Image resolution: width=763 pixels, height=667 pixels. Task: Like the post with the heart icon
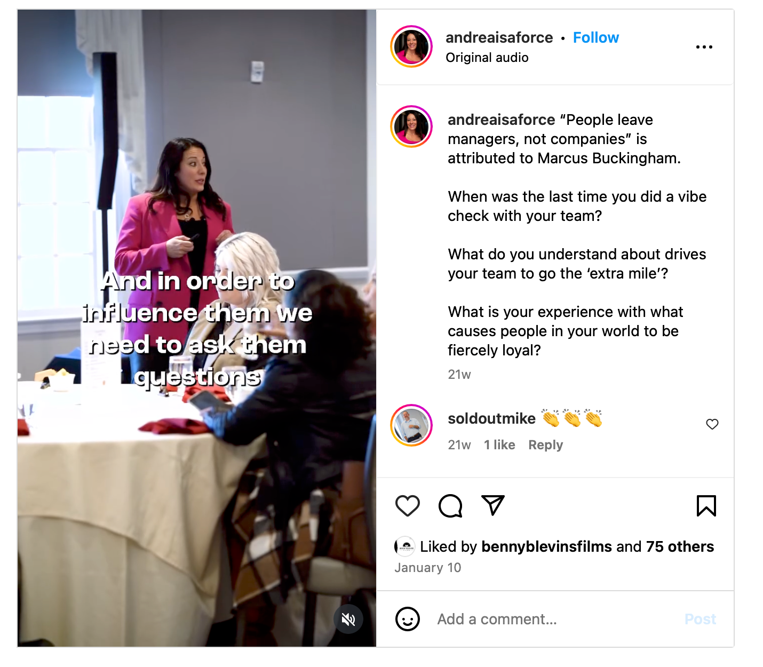coord(408,506)
